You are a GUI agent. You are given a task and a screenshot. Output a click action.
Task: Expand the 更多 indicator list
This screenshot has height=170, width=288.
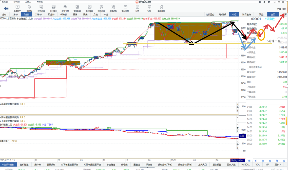tap(278, 165)
